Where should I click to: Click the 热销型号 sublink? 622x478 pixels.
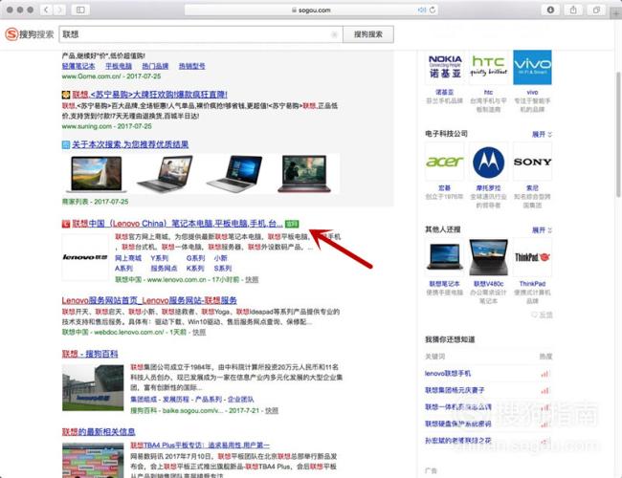pyautogui.click(x=192, y=66)
